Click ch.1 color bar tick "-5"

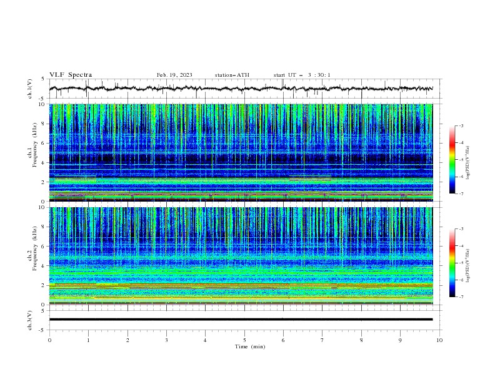click(461, 160)
